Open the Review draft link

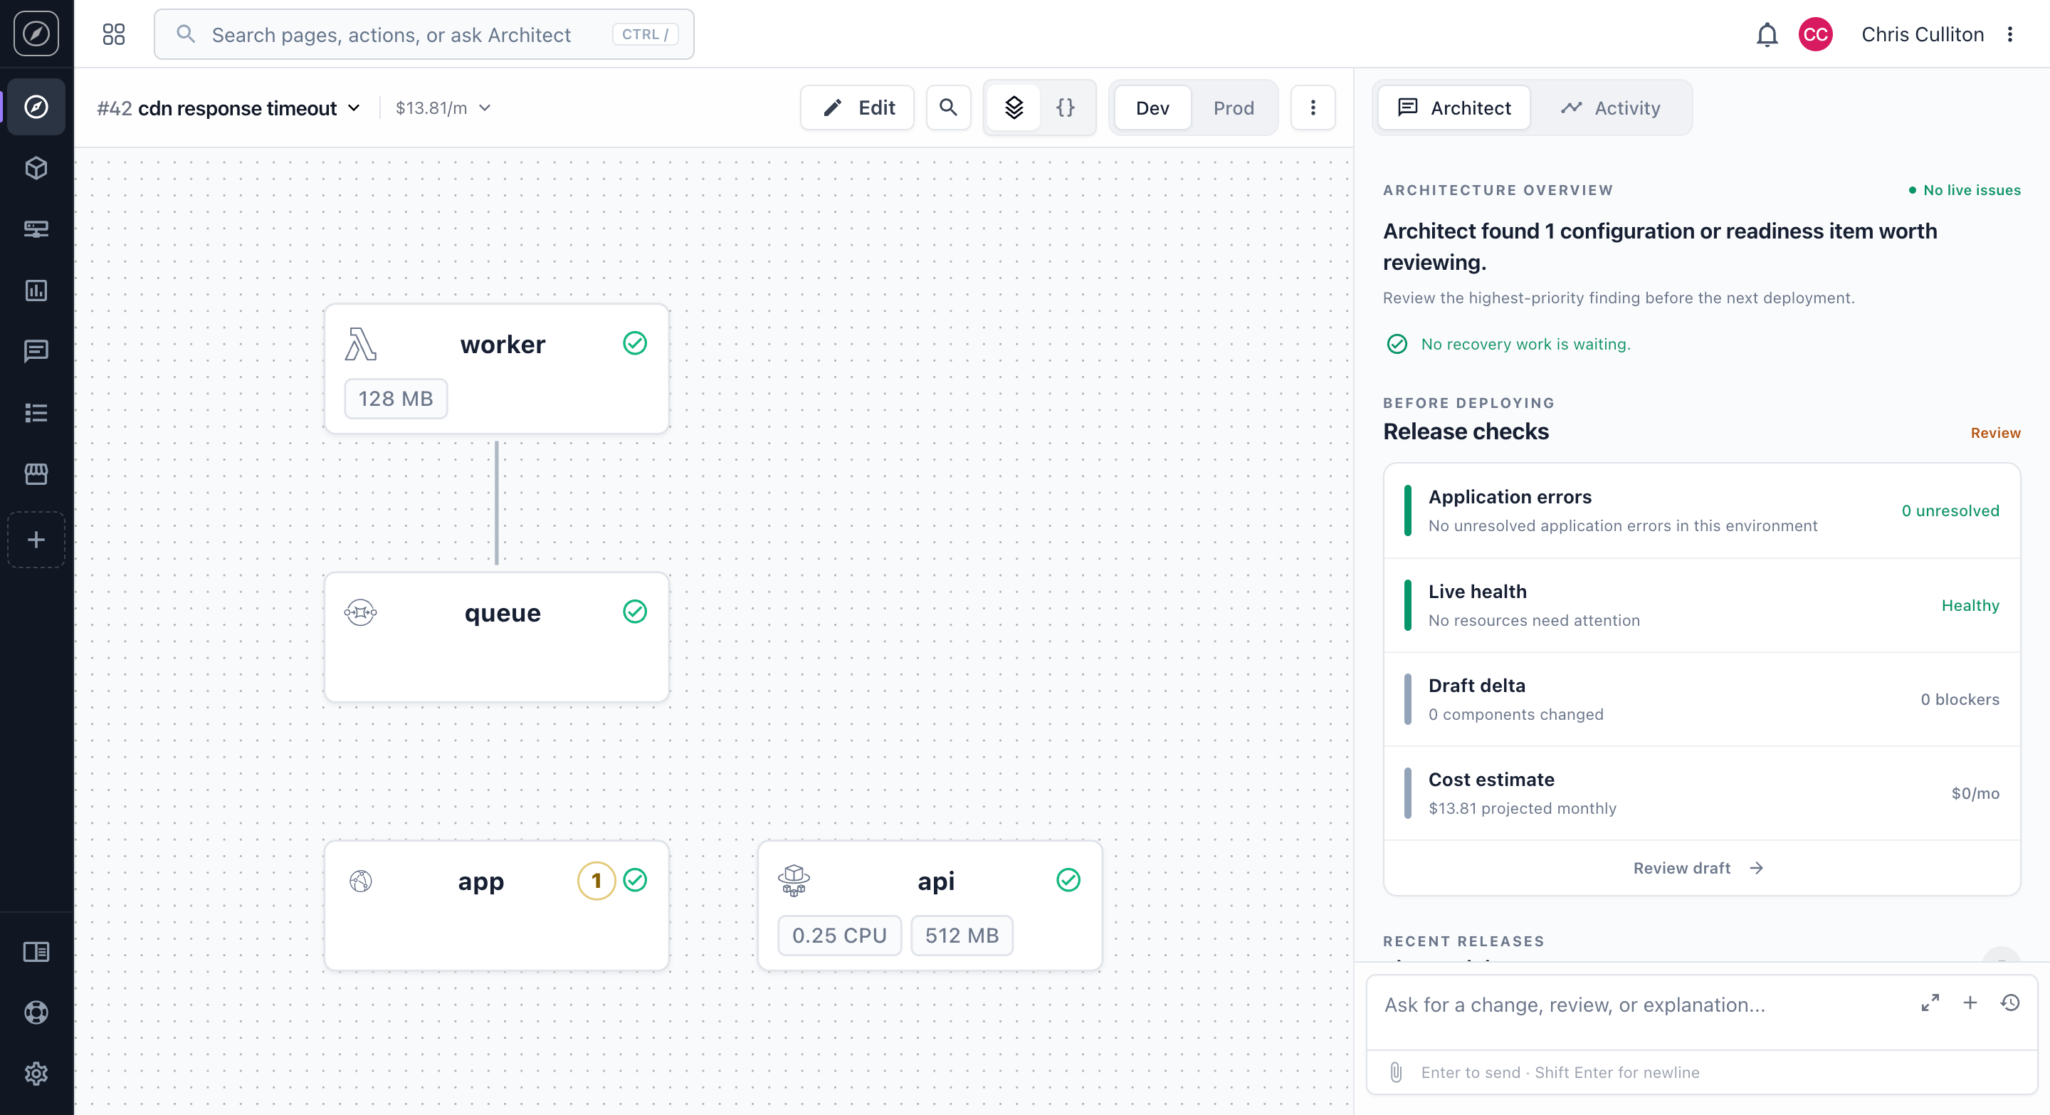(x=1700, y=867)
